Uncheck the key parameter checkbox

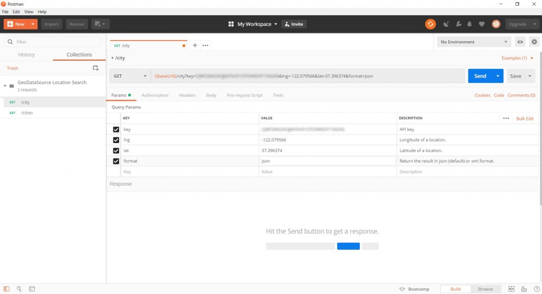116,129
